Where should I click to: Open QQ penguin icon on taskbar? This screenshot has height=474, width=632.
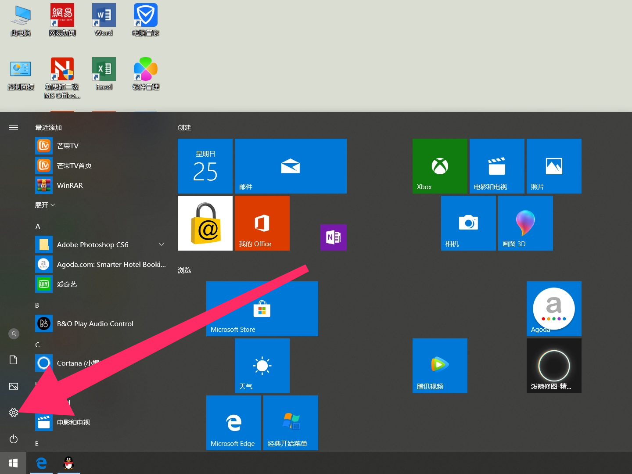(68, 463)
